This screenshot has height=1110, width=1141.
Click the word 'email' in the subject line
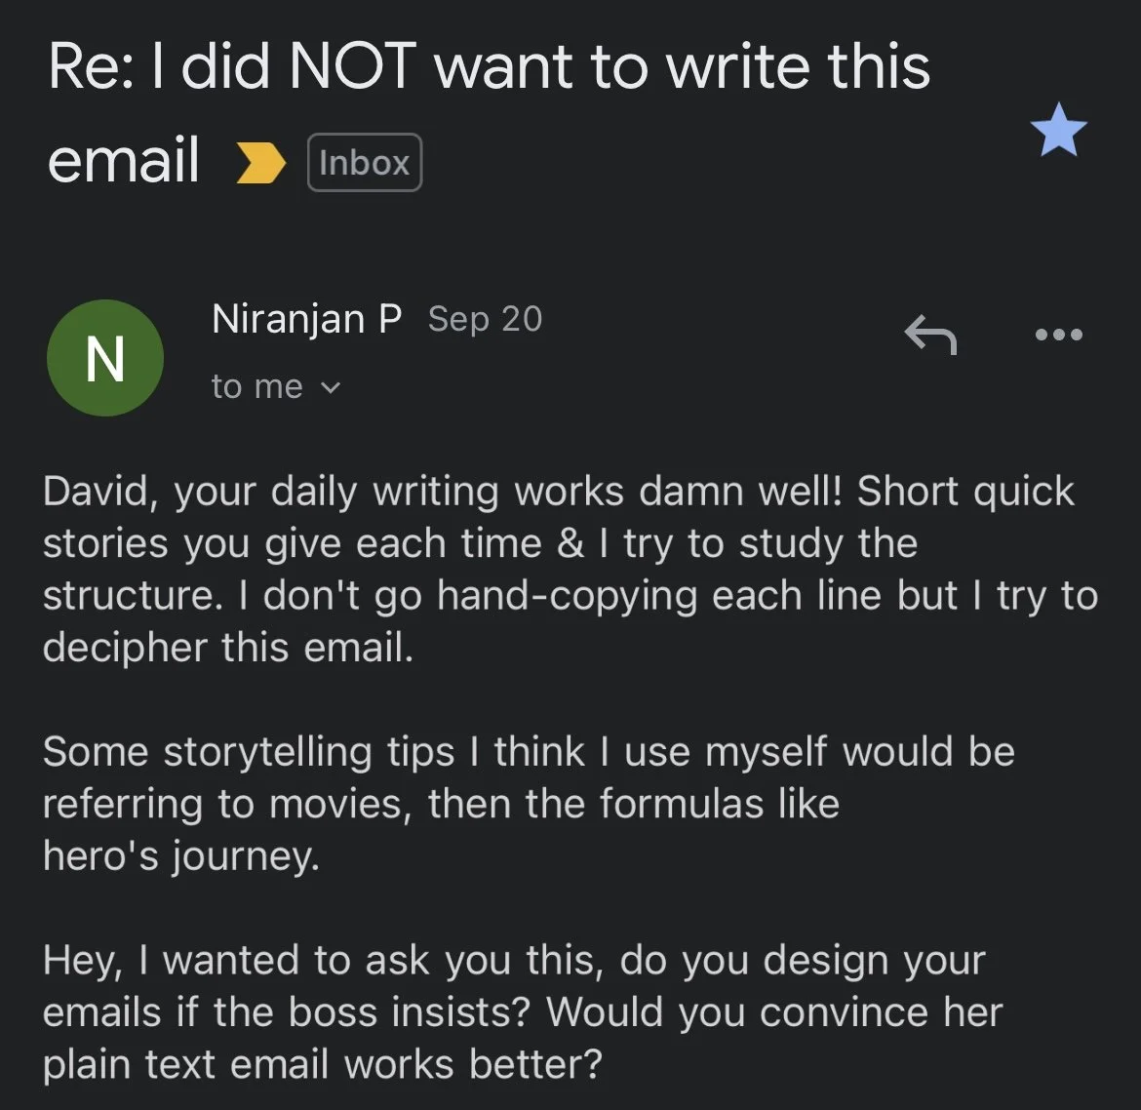pos(124,161)
